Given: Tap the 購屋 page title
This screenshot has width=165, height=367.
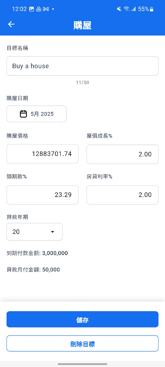Looking at the screenshot, I should [x=82, y=25].
